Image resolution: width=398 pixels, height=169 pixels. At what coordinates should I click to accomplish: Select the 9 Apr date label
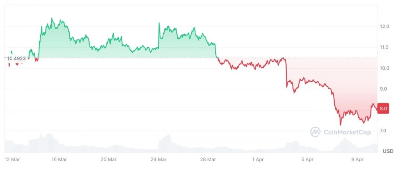[357, 159]
